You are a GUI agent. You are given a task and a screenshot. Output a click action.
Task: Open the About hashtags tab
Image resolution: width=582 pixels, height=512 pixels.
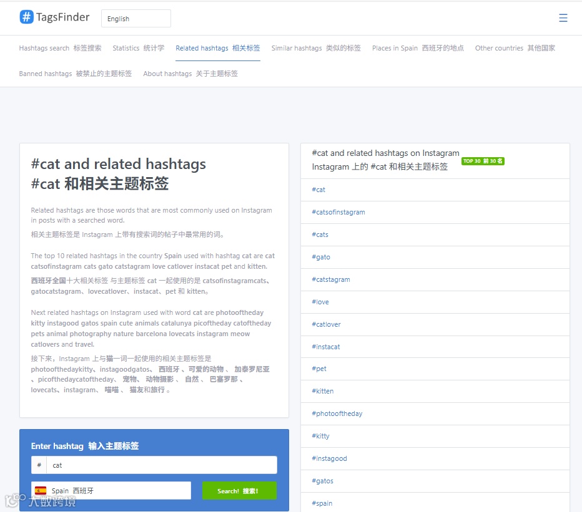(x=190, y=74)
